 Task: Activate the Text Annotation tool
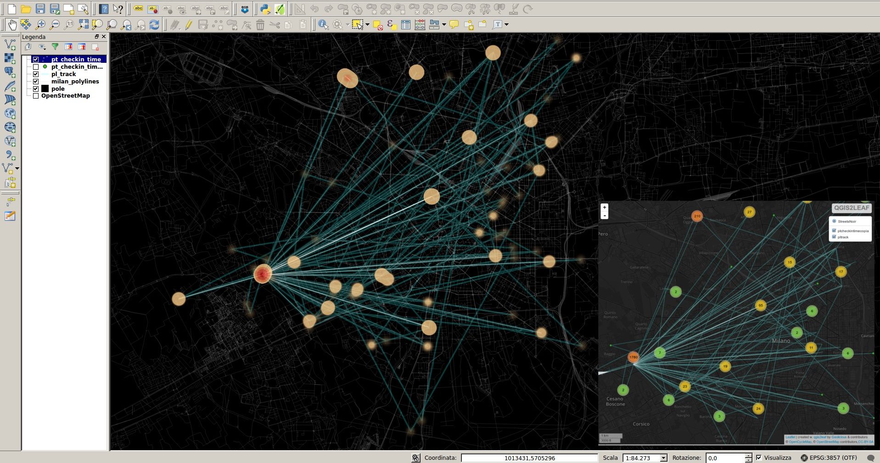coord(498,24)
